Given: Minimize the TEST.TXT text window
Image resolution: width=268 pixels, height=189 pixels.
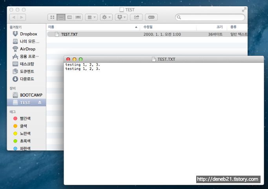Looking at the screenshot, I should pos(75,59).
